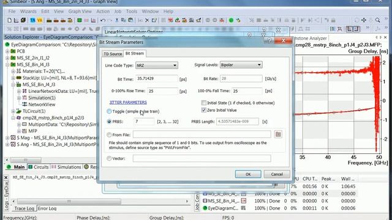Open the Trace Log tab
The image size is (392, 220).
[x=24, y=208]
